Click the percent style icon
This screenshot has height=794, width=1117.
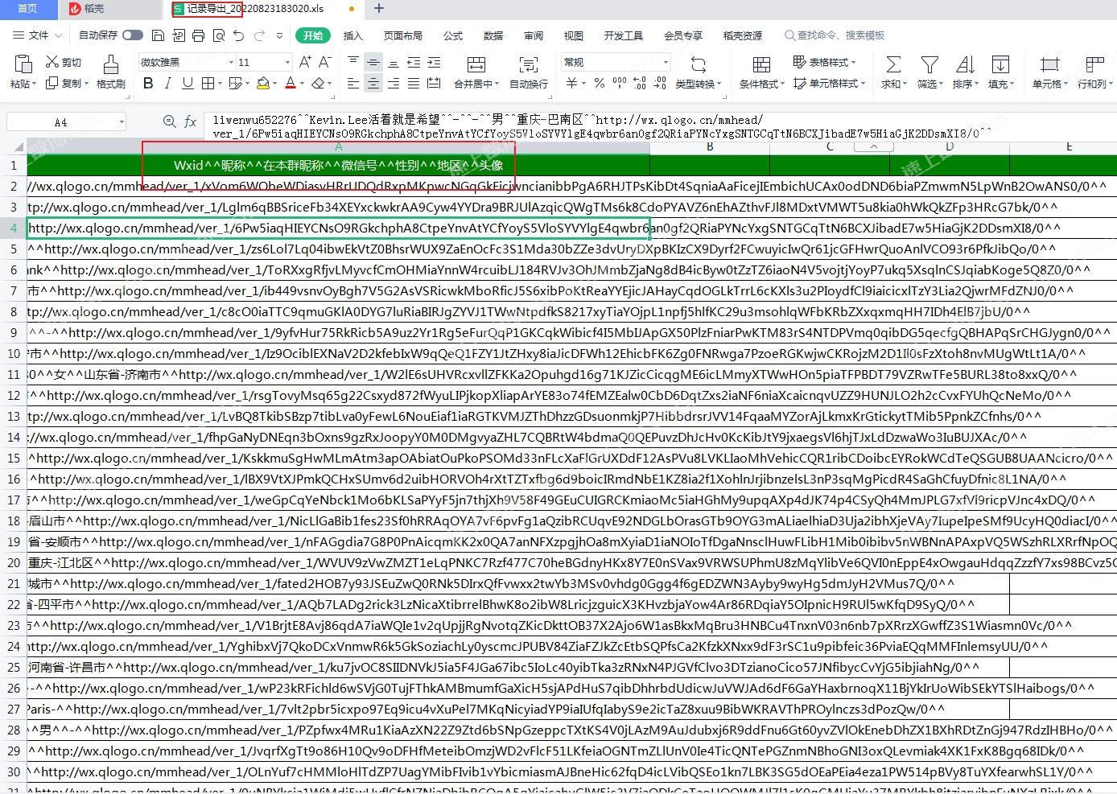click(599, 83)
